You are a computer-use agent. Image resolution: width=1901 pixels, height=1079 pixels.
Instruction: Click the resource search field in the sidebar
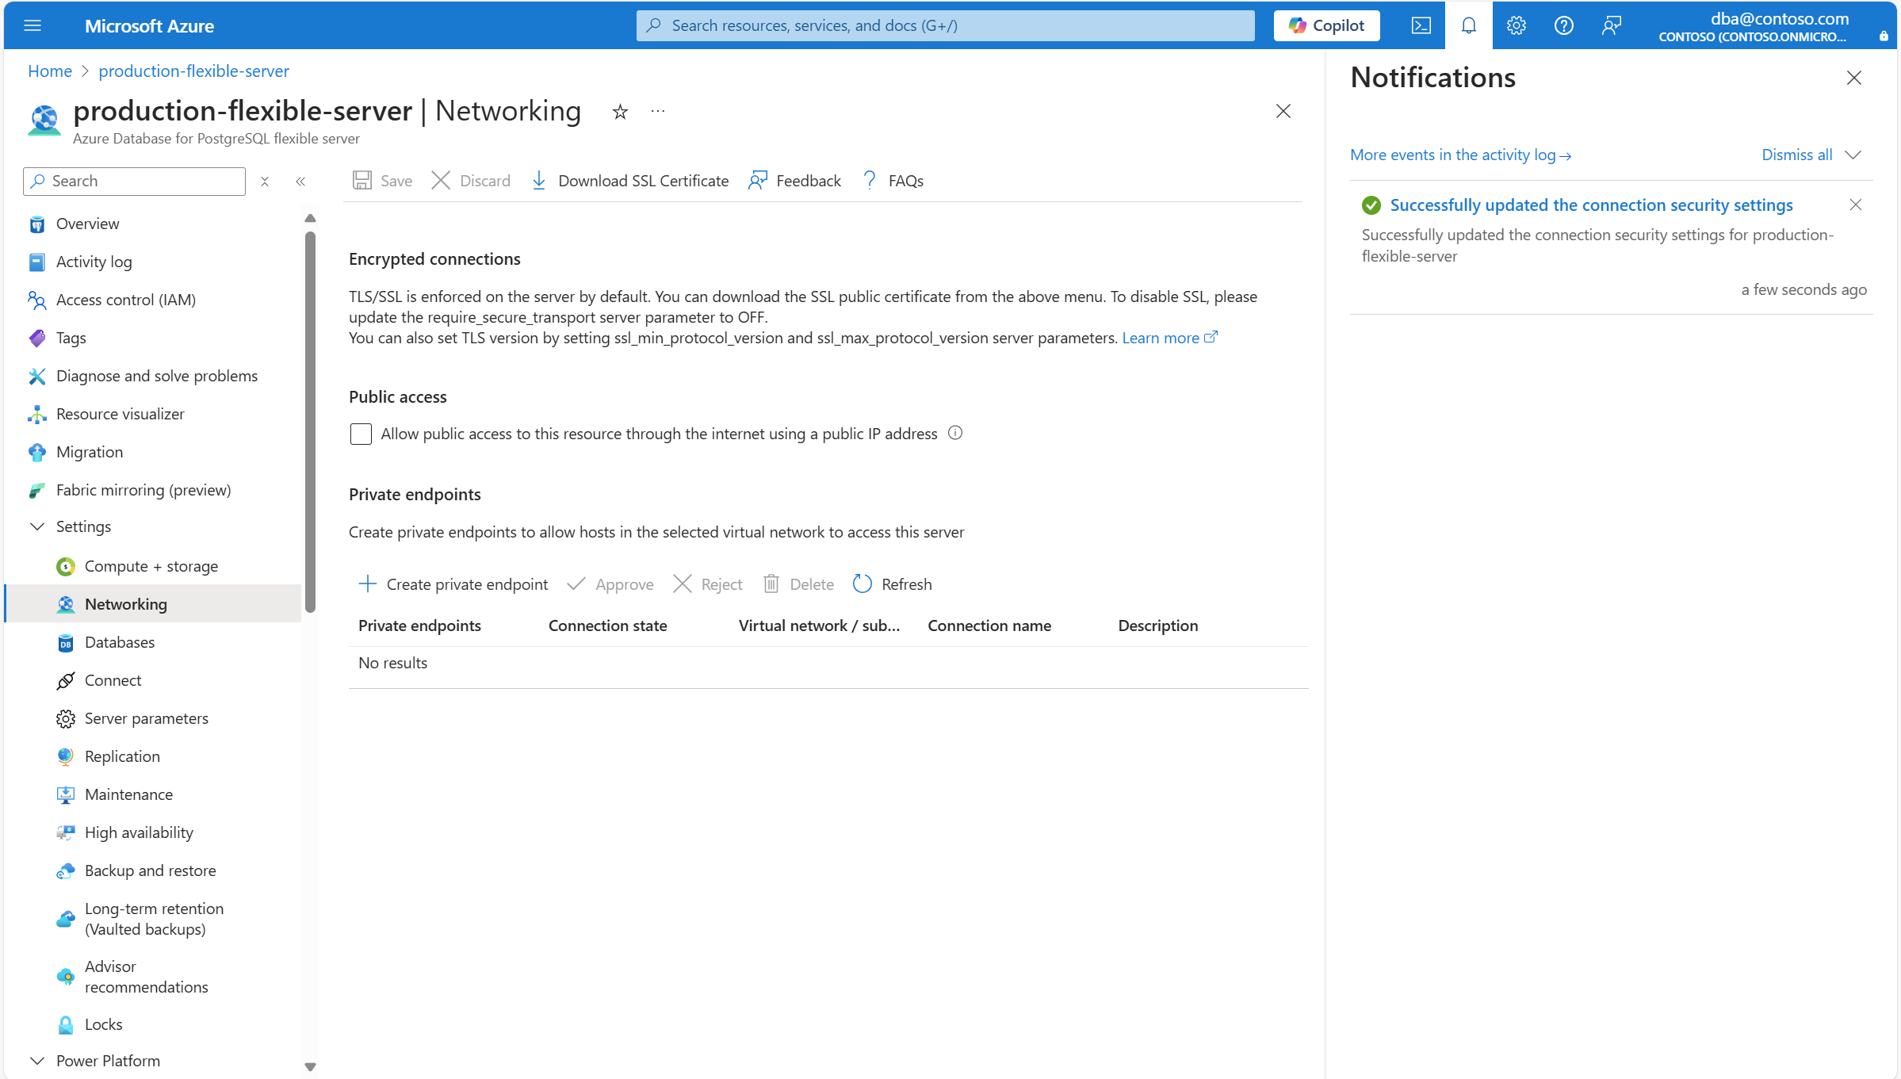pos(133,181)
